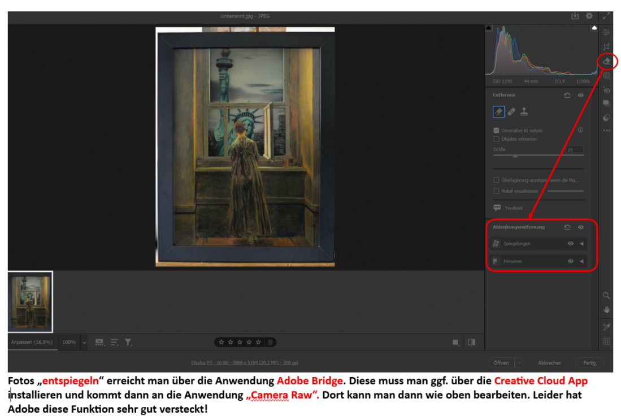Open the Presets overlapping circles icon
The image size is (621, 420).
606,117
